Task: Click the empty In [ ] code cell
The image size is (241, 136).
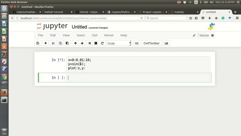Action: [138, 77]
